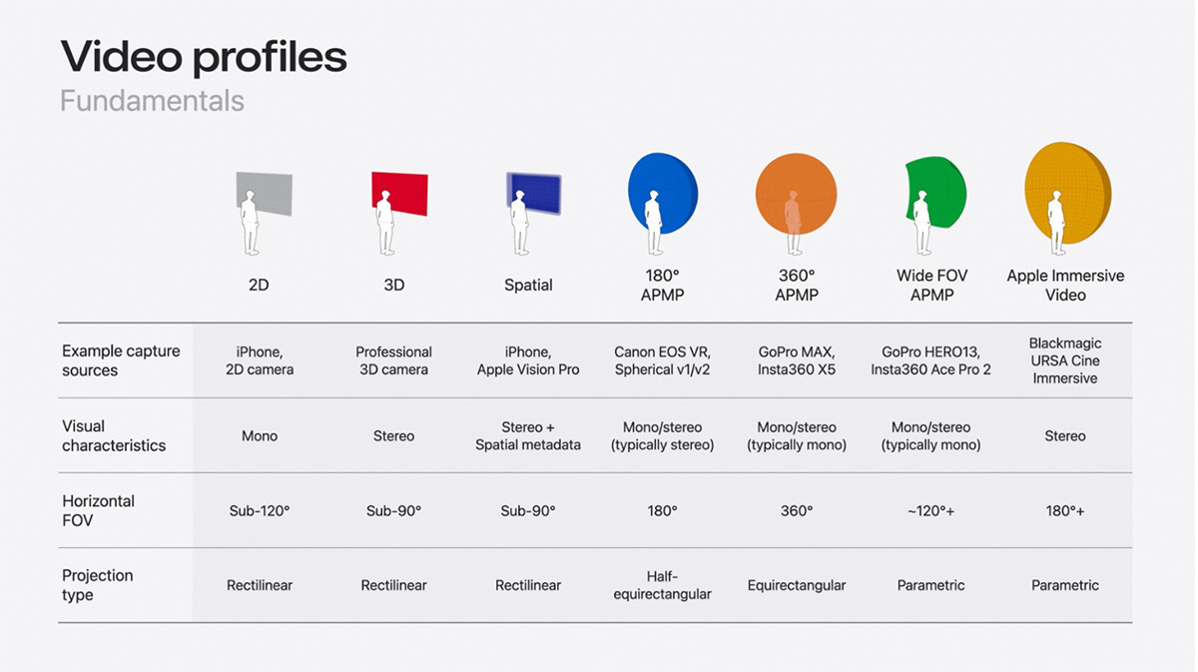Viewport: 1198px width, 672px height.
Task: Click the "Stereo + Spatial metadata" cell
Action: (527, 435)
